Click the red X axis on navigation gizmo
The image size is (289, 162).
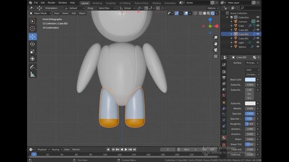point(217,26)
